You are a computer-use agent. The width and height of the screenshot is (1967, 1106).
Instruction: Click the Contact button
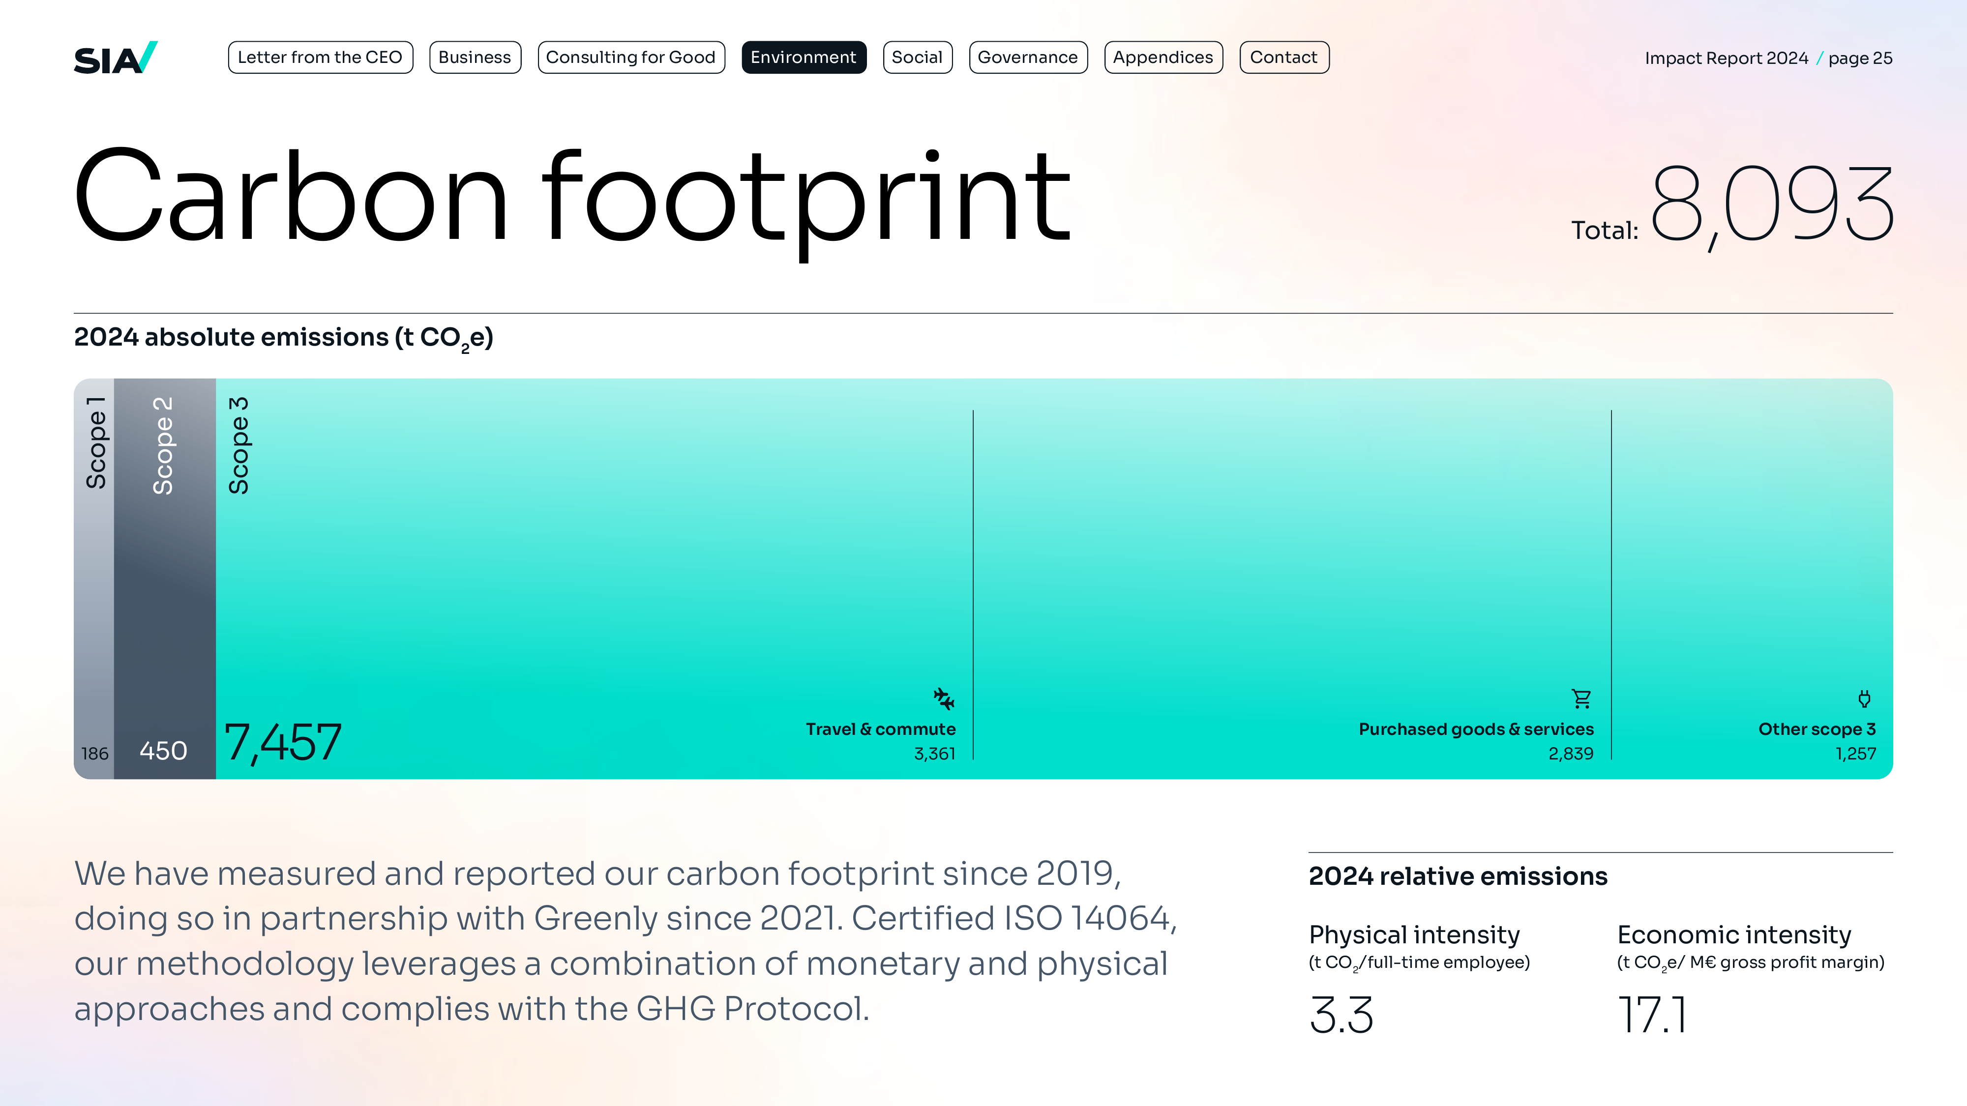coord(1283,57)
